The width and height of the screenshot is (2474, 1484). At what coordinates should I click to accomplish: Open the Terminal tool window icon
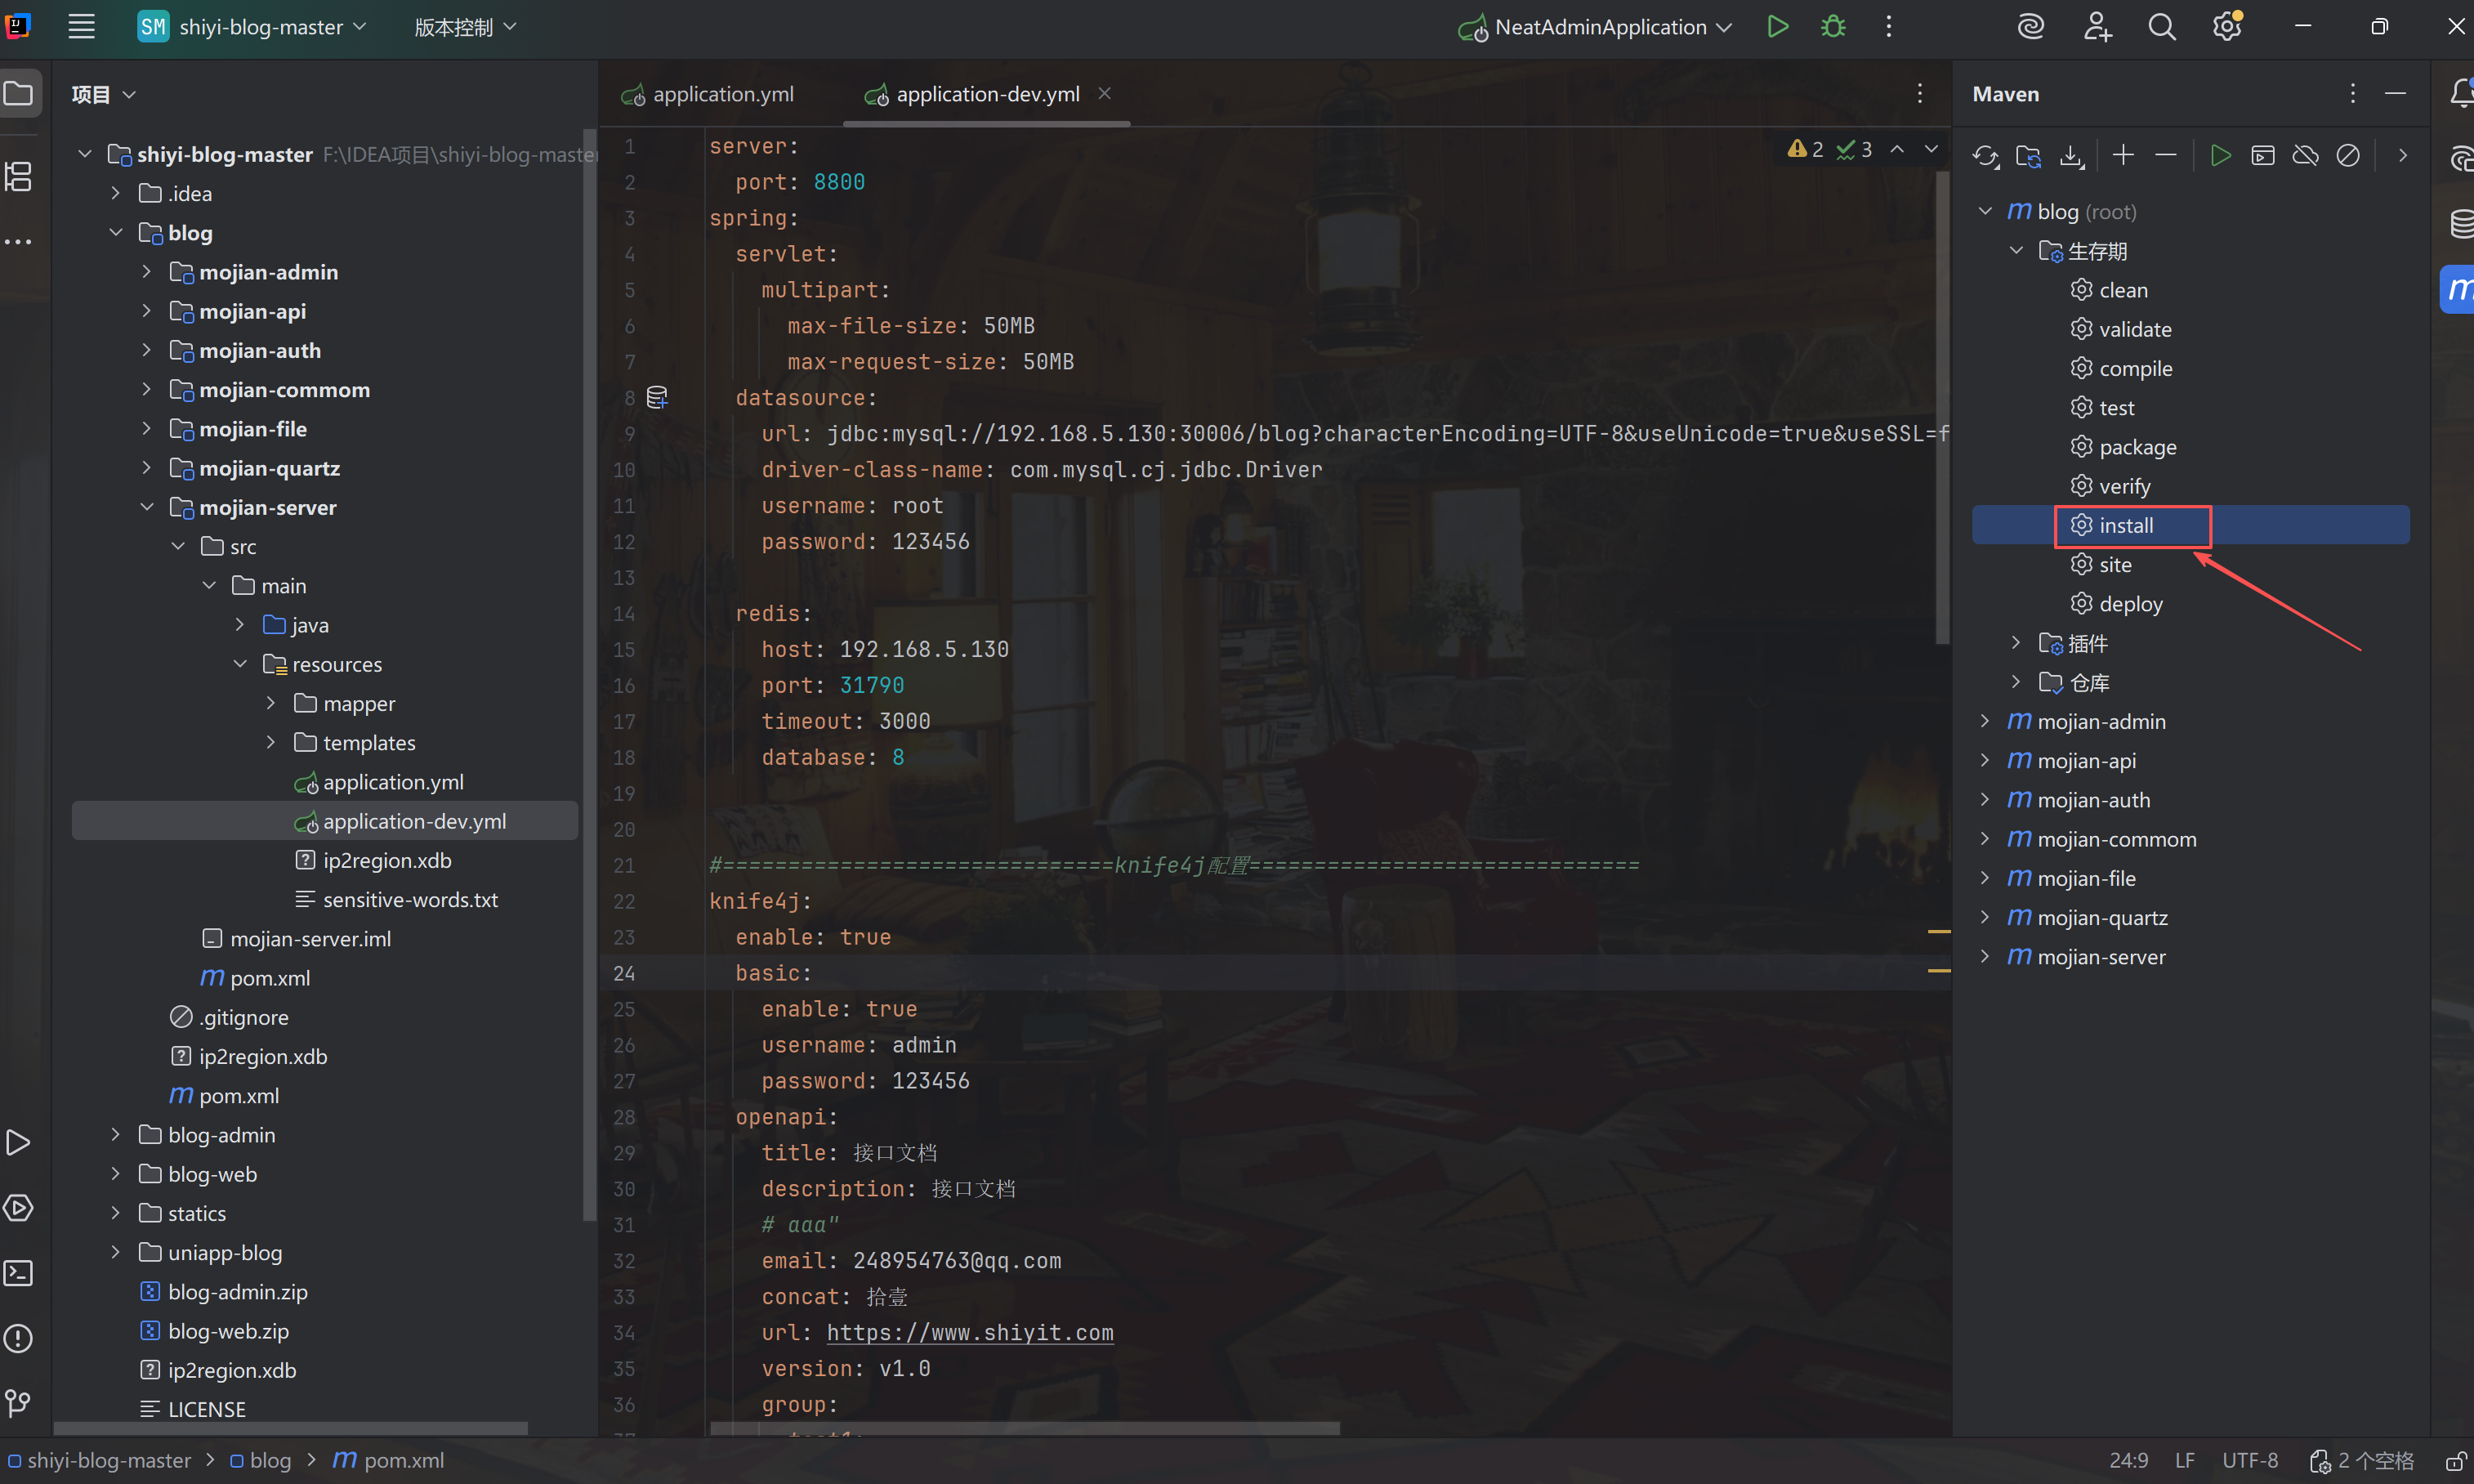coord(19,1273)
